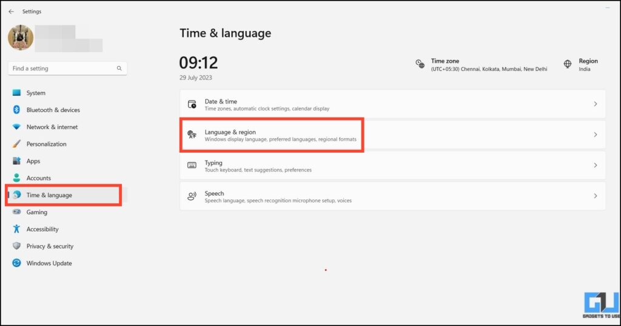
Task: Click 'Time zones, automatic clock settings' description
Action: coord(267,109)
